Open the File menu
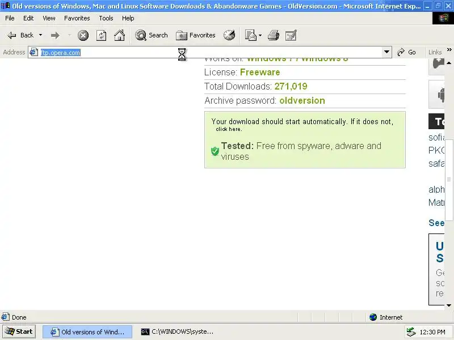454x340 pixels. tap(10, 18)
